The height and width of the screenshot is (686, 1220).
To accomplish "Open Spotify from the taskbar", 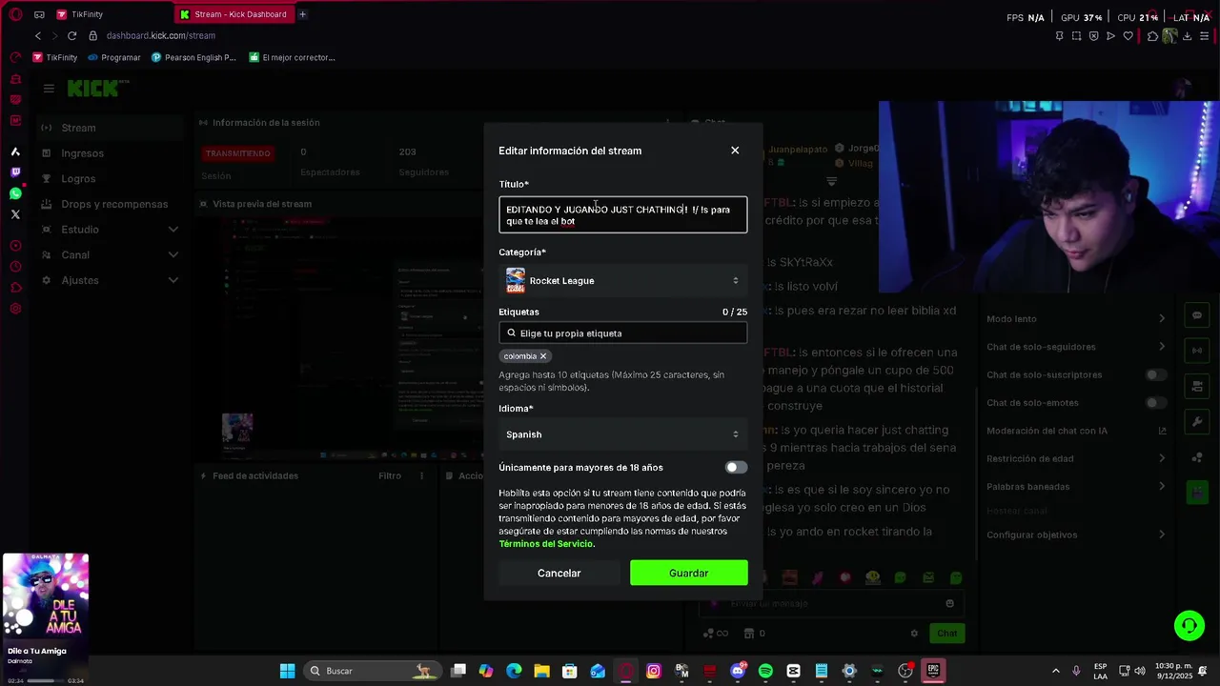I will coord(765,671).
